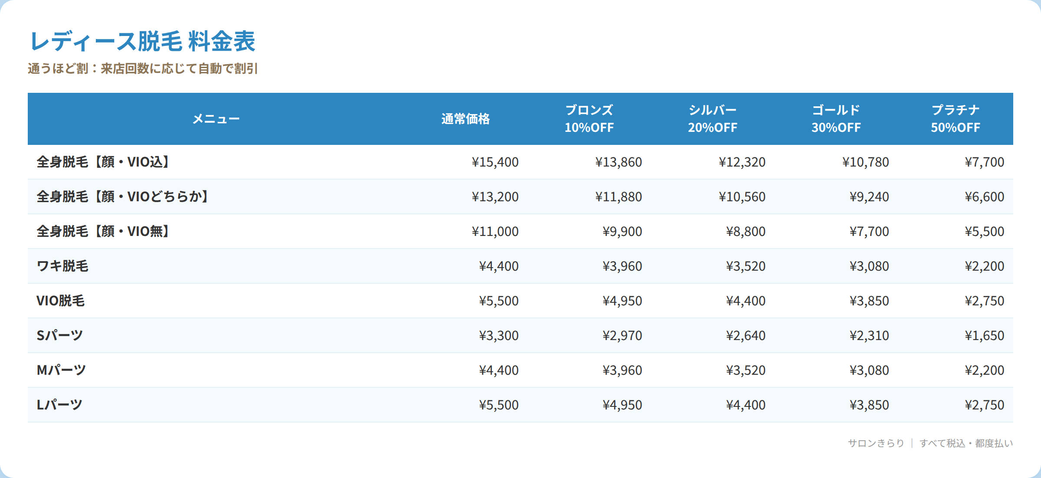Select the 通うほど割 subtitle text
The height and width of the screenshot is (478, 1041).
pos(143,69)
